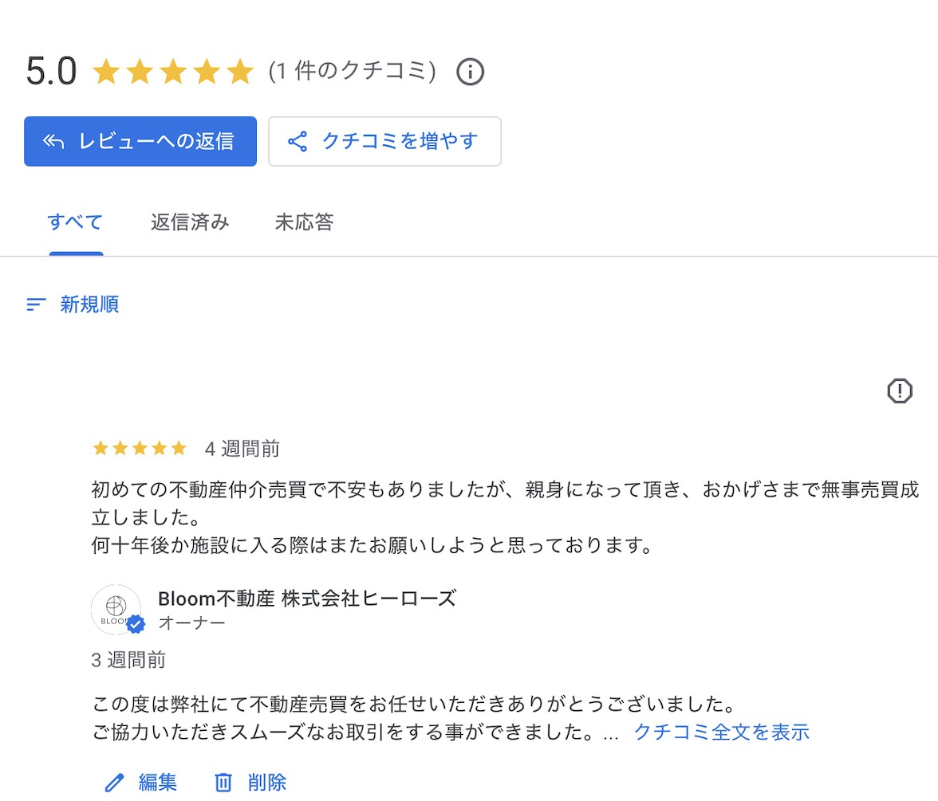Click the reply arrow icon in レビューへの返信

tap(53, 140)
